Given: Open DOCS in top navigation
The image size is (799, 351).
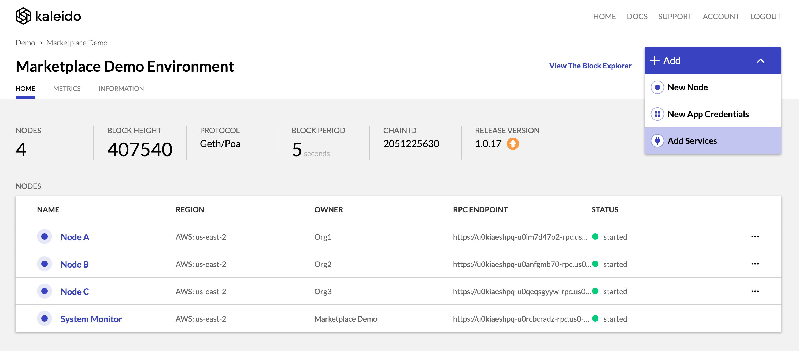Looking at the screenshot, I should click(x=637, y=16).
